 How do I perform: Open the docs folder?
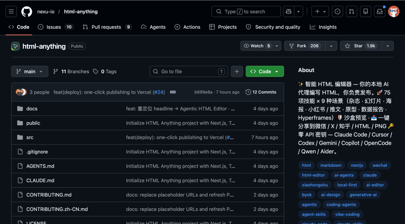coord(32,109)
